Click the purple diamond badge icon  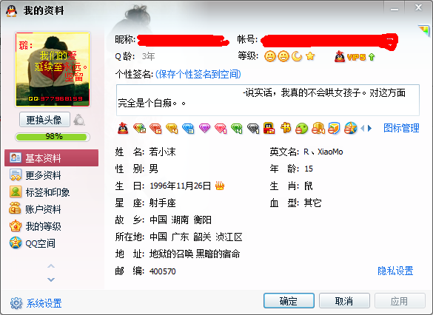[204, 128]
